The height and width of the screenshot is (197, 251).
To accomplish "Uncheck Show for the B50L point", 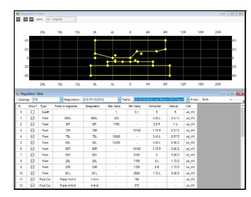I will 32,118.
